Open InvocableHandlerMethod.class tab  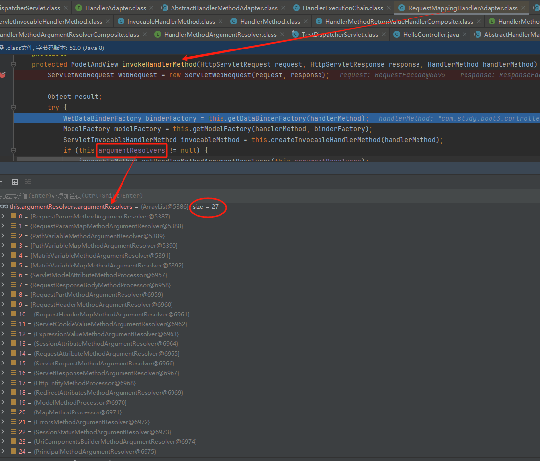pyautogui.click(x=171, y=22)
